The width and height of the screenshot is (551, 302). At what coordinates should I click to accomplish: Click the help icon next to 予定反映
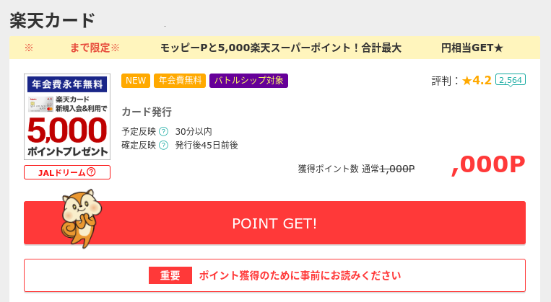tap(163, 131)
